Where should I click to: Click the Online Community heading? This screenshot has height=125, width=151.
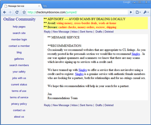(20, 19)
